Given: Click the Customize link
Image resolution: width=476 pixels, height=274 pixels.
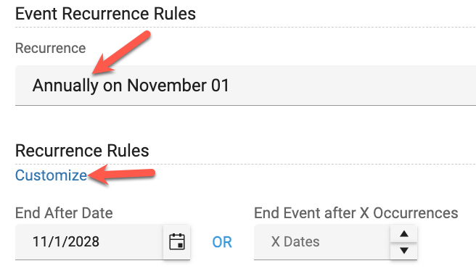Looking at the screenshot, I should [51, 175].
